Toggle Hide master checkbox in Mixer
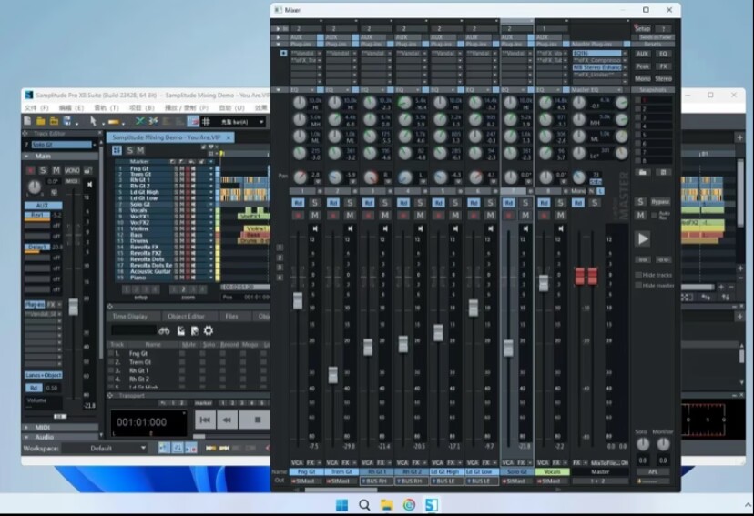Viewport: 754px width, 516px height. pyautogui.click(x=638, y=286)
